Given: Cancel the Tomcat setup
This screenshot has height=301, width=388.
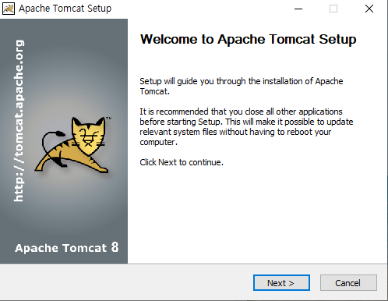Looking at the screenshot, I should point(348,282).
